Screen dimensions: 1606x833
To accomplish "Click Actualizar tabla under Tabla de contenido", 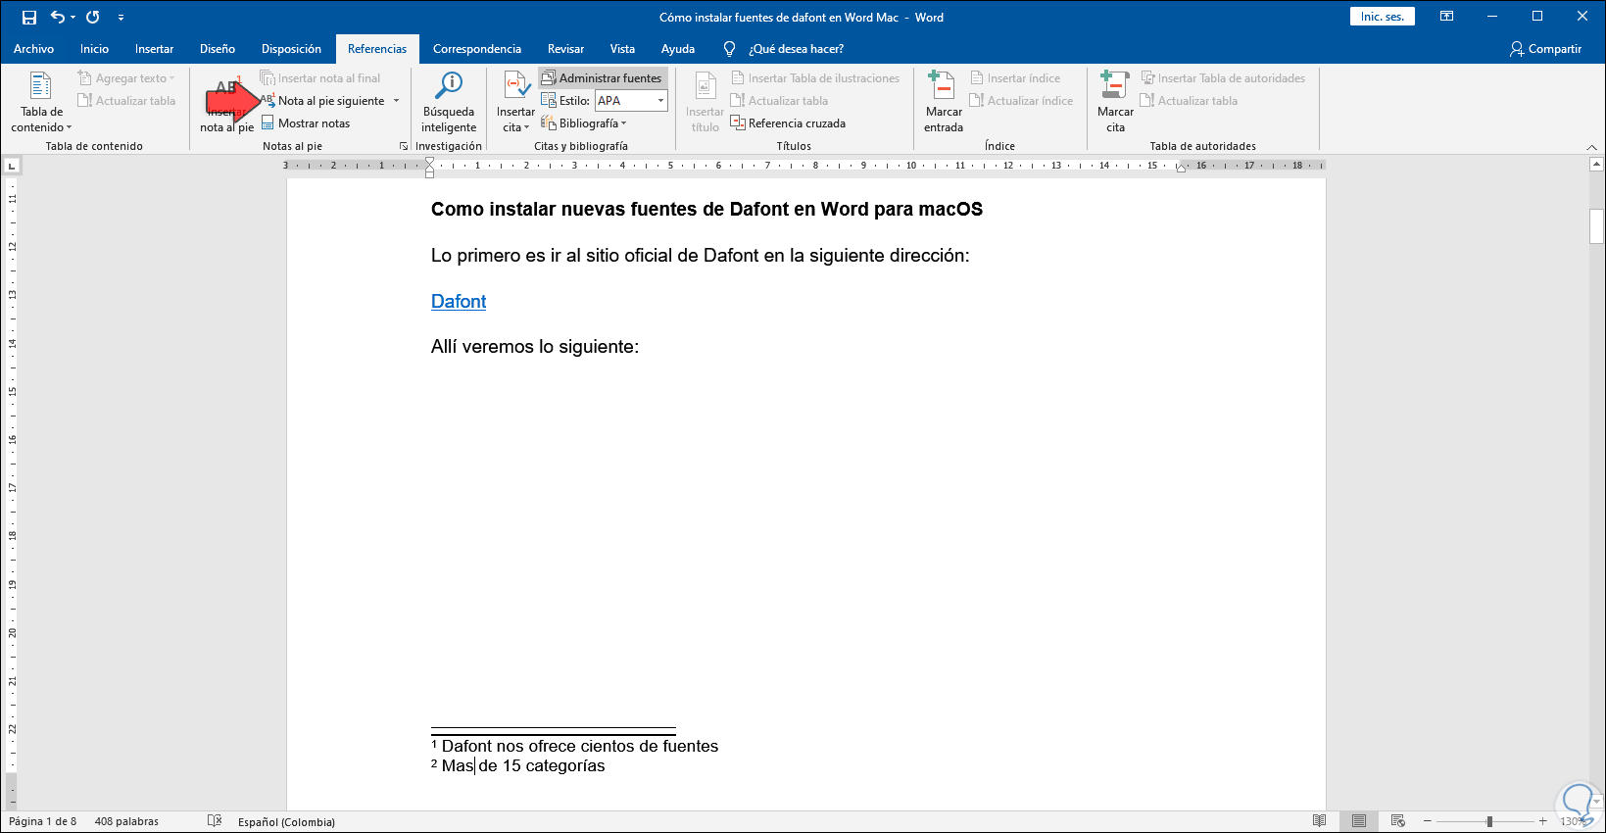I will click(126, 101).
